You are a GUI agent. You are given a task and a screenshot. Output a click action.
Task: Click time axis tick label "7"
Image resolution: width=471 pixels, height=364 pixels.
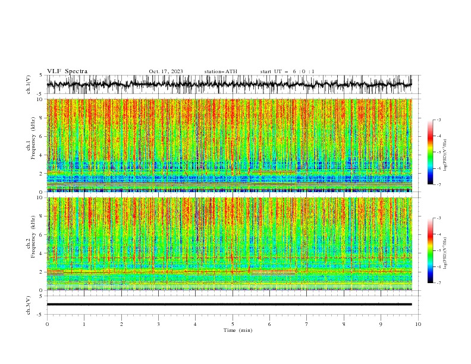point(307,324)
